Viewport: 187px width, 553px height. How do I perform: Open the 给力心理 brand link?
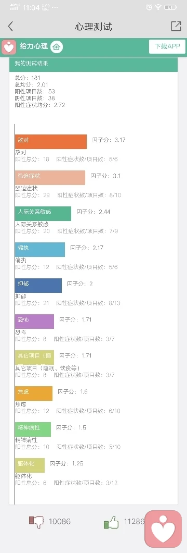34,46
